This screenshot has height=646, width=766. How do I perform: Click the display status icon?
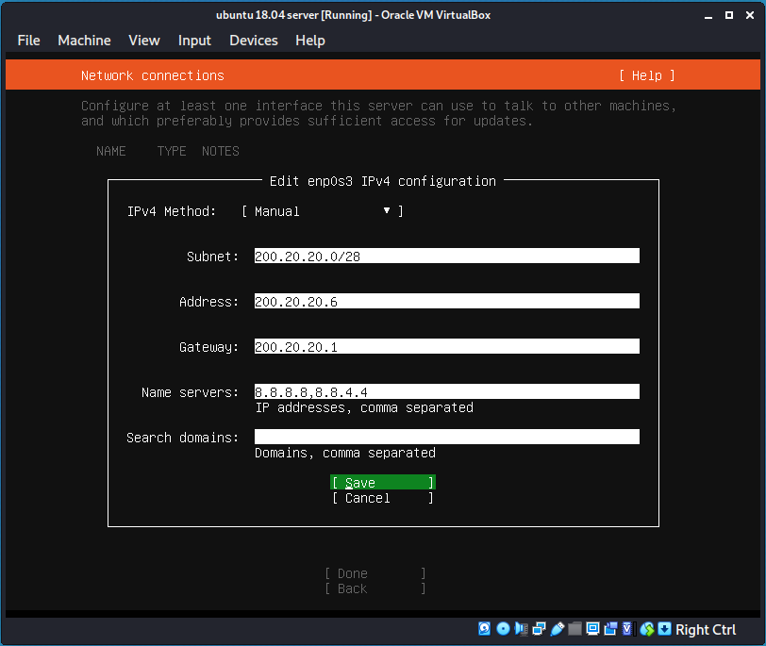(x=592, y=628)
